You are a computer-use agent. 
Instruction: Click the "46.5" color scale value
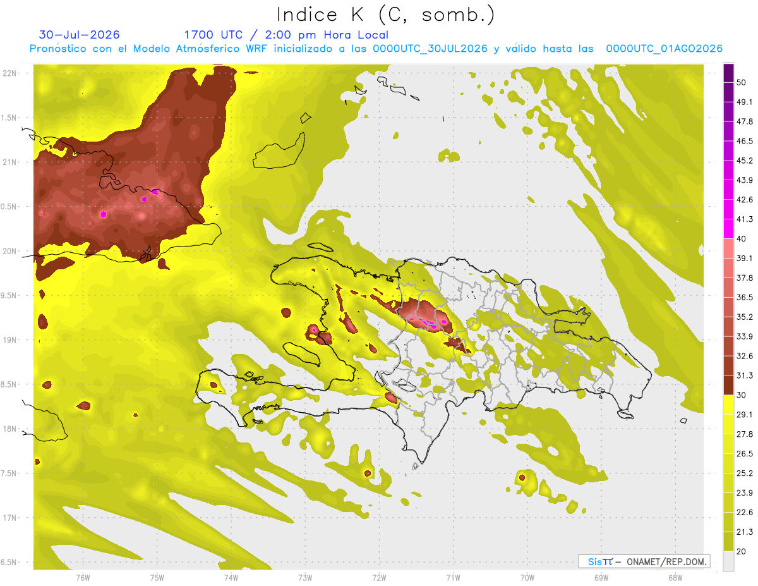745,141
